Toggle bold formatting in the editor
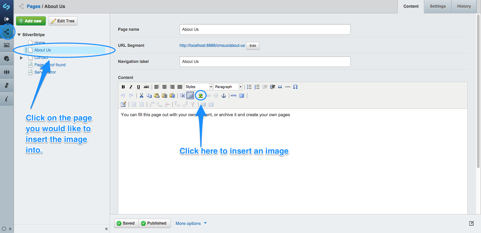 (x=123, y=87)
